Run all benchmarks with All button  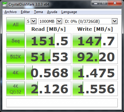[x=15, y=25]
